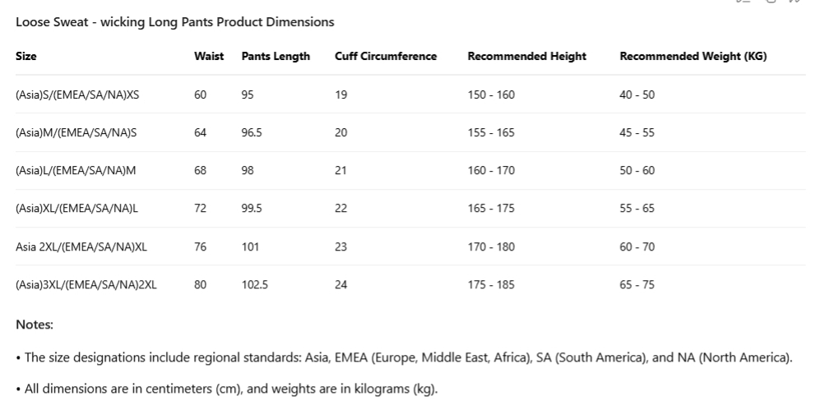Click the note about centimeters and kilograms
This screenshot has height=410, width=834.
coord(230,389)
